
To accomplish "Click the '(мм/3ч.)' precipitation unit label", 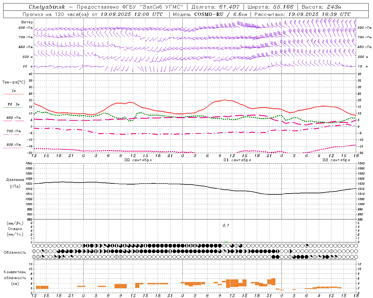I will (15, 223).
